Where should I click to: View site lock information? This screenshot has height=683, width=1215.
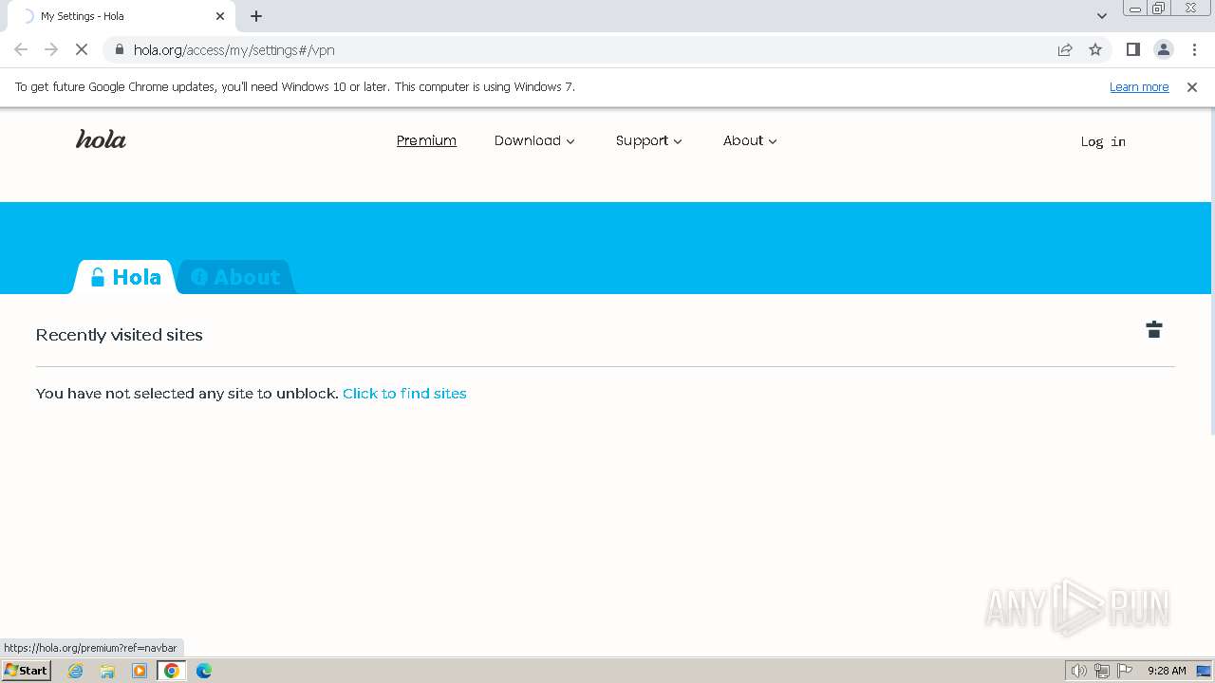tap(119, 49)
